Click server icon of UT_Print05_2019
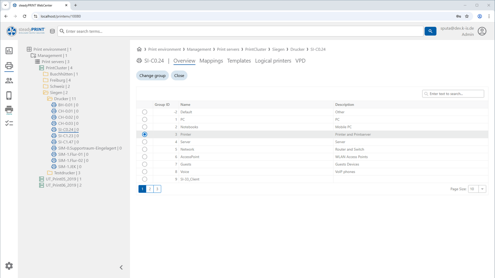This screenshot has width=495, height=278. click(42, 179)
